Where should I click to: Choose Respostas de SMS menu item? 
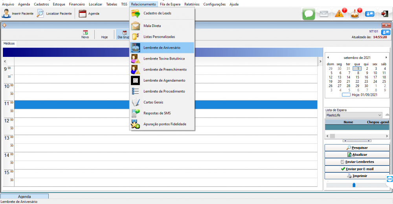(157, 113)
